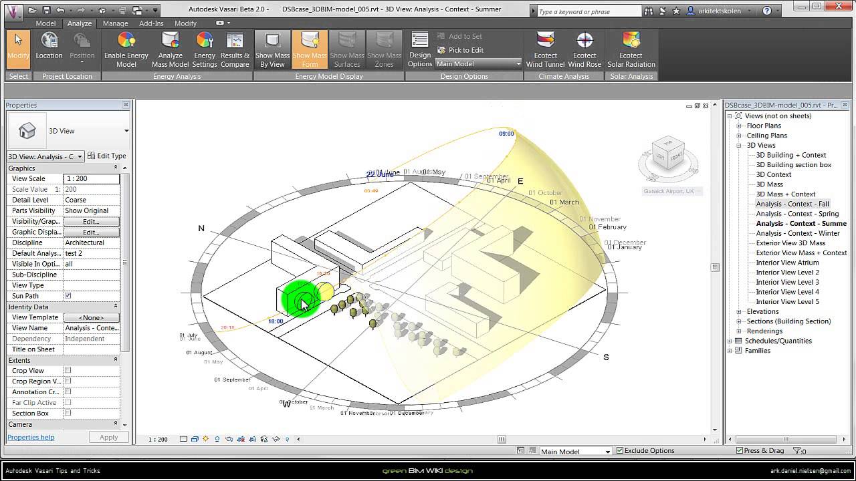Toggle Exclude Options checkbox
Screen dimensions: 856x481
620,450
